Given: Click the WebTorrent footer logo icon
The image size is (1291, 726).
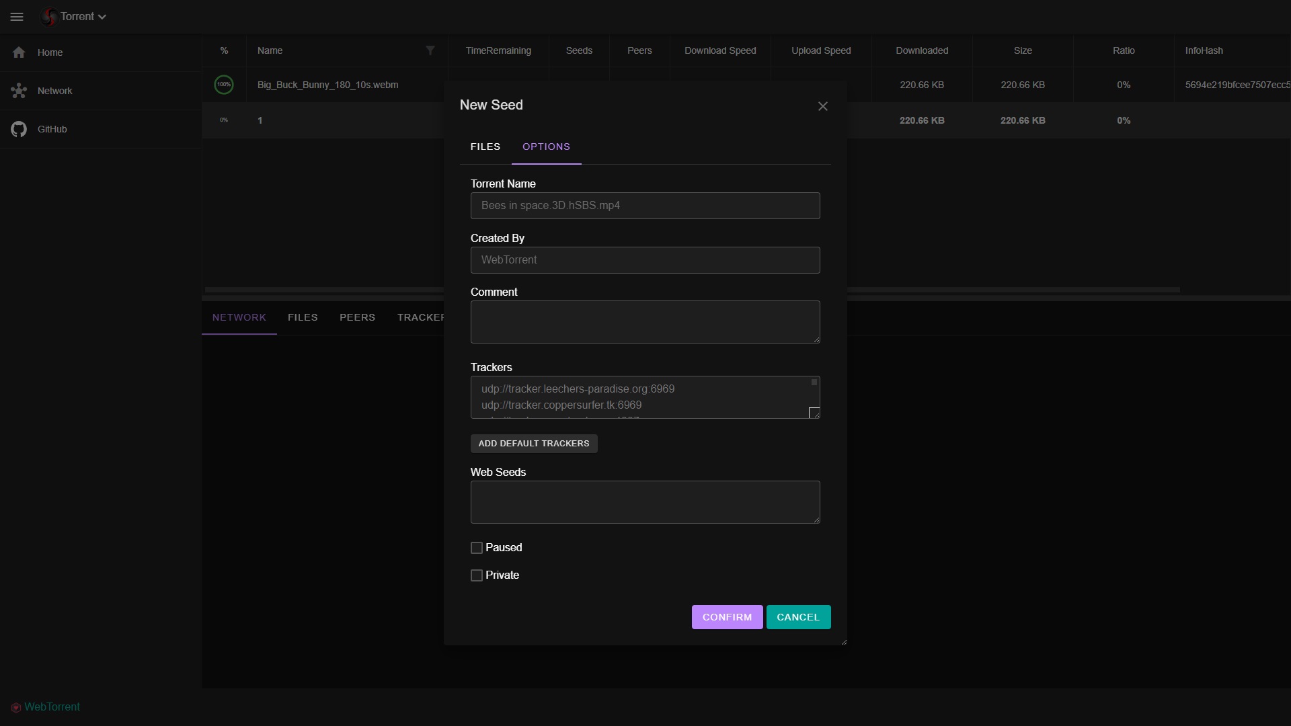Looking at the screenshot, I should click(16, 707).
